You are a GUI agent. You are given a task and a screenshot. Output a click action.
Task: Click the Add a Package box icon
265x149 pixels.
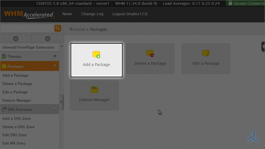tap(96, 54)
